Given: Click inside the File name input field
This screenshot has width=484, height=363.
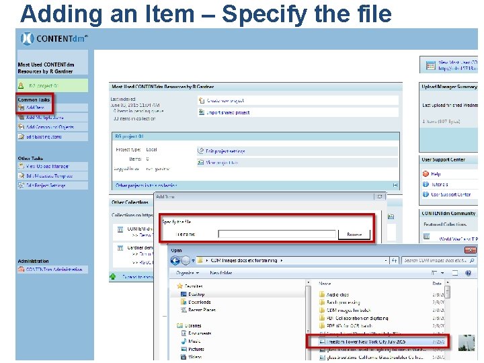Looking at the screenshot, I should point(277,234).
